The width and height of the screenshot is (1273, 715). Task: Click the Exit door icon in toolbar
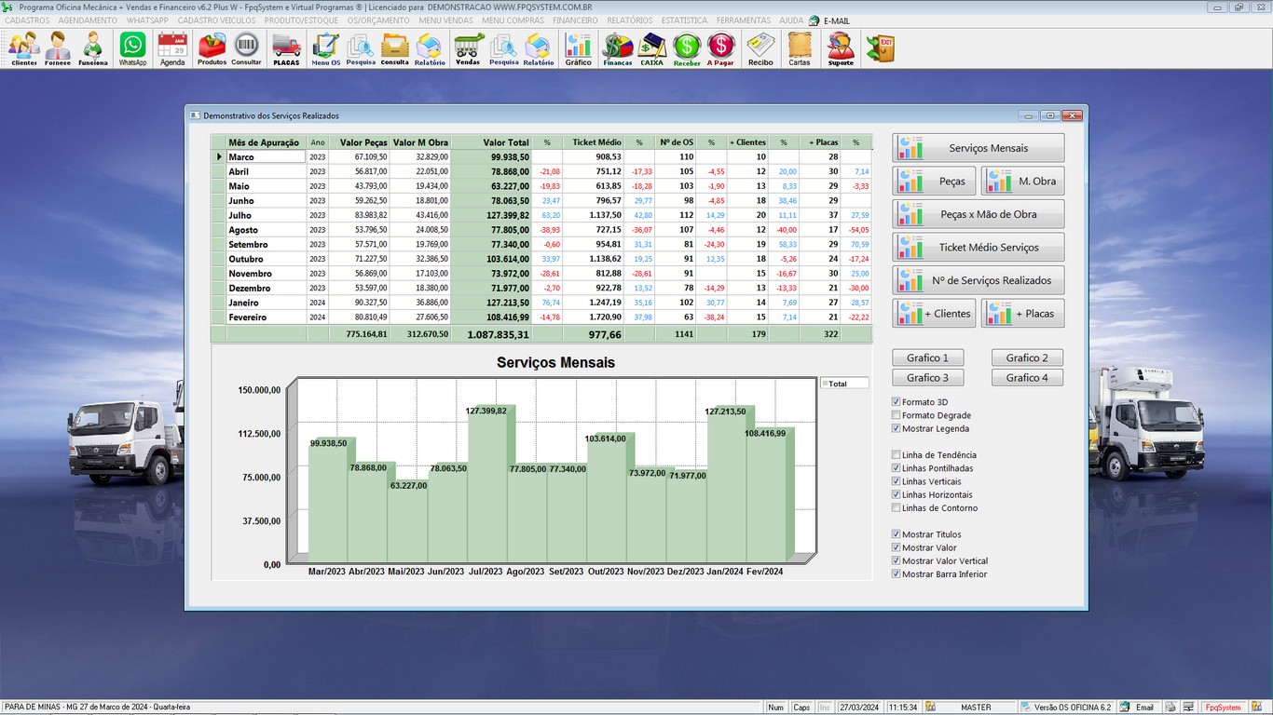pyautogui.click(x=880, y=48)
